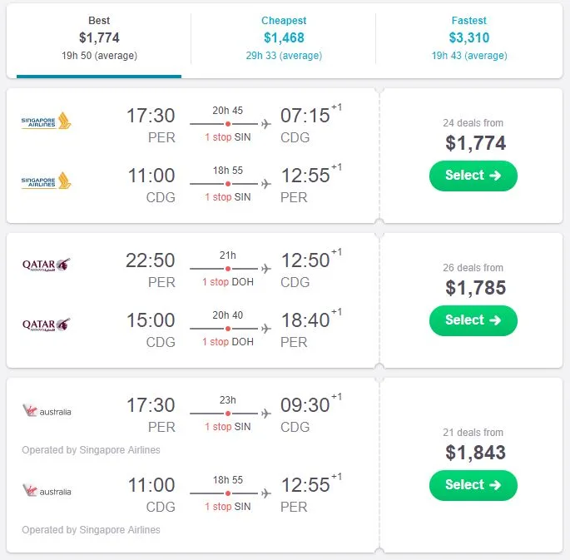570x560 pixels.
Task: Click airplane icon on 20h 45 flight
Action: tap(266, 124)
